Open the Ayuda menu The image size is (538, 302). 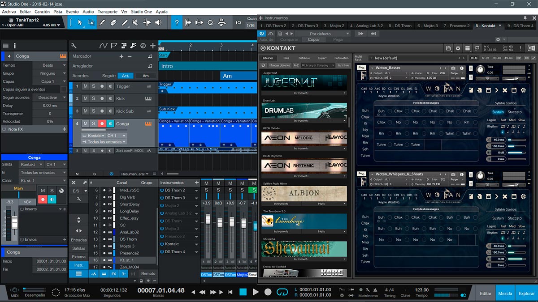161,12
